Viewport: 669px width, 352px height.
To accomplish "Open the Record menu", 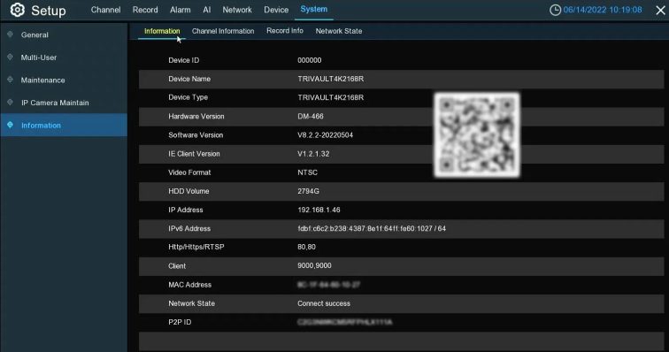I will click(x=145, y=10).
